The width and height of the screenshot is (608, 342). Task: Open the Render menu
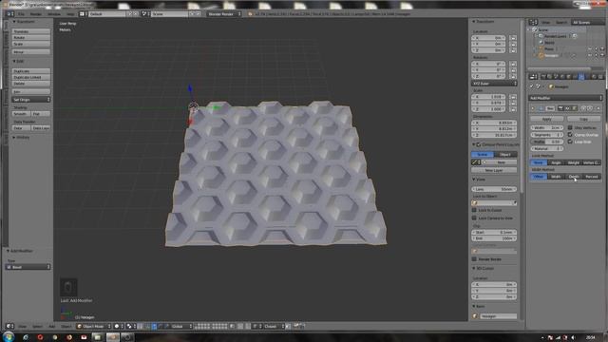(x=36, y=14)
